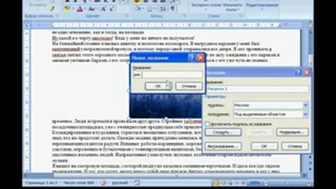This screenshot has width=336, height=189.
Task: Click Отмена in Новое название dialog
Action: point(189,86)
